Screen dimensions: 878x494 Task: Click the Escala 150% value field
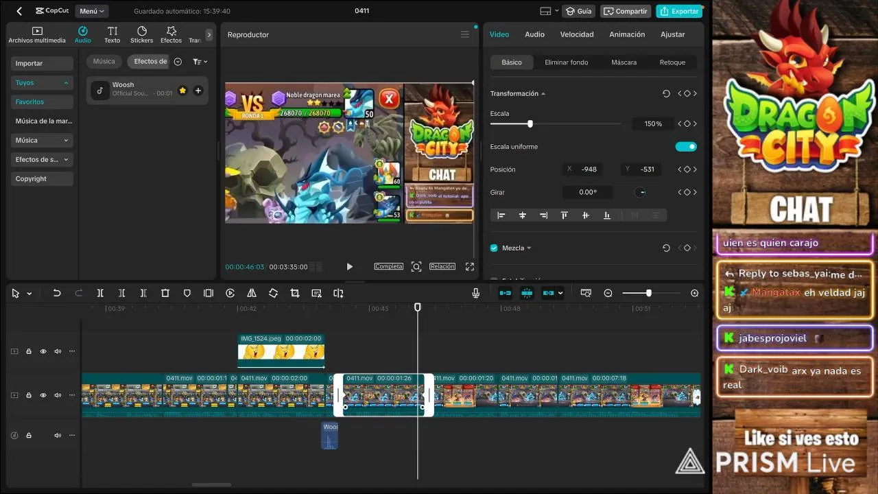(653, 124)
